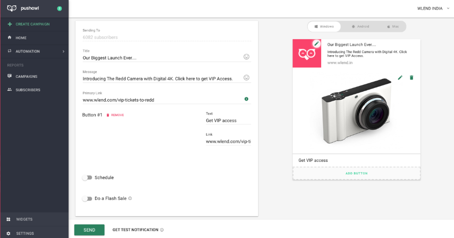Toggle the Schedule switch

pyautogui.click(x=87, y=178)
